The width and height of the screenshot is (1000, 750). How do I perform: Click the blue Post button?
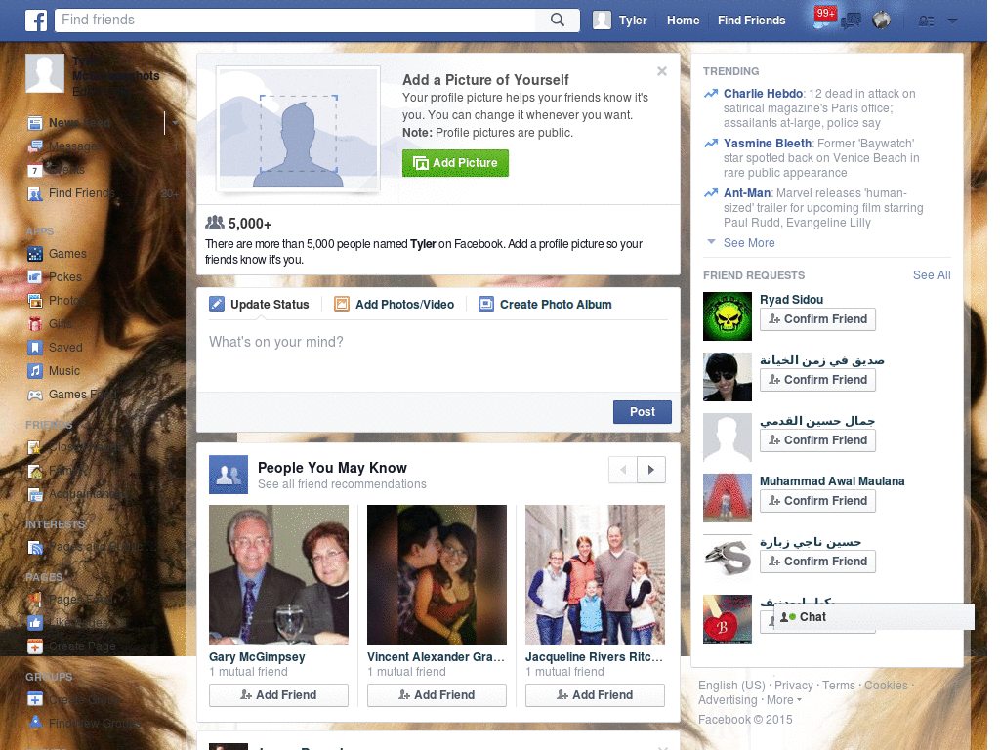point(643,412)
